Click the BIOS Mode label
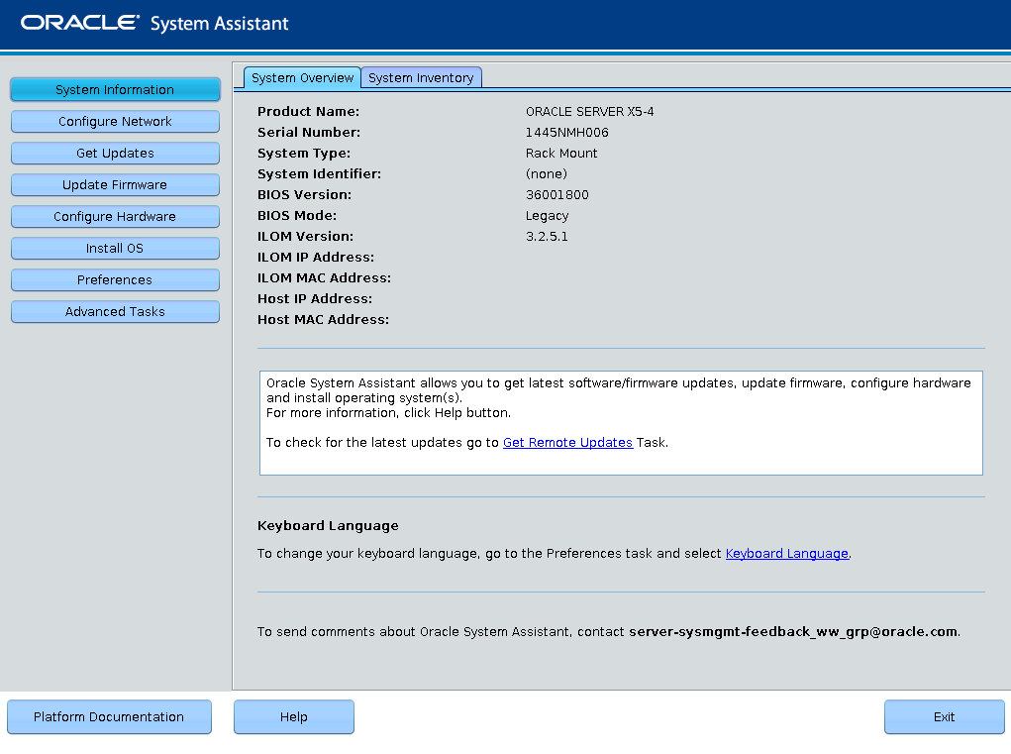Image resolution: width=1011 pixels, height=754 pixels. (x=297, y=215)
